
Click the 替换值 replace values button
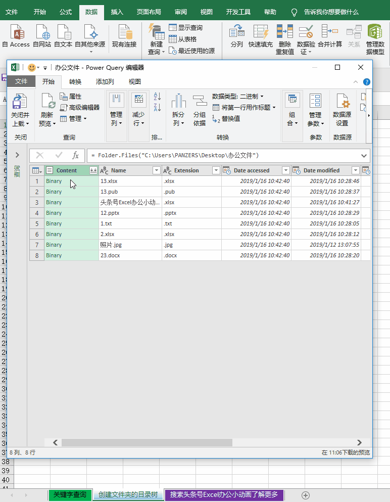click(x=226, y=119)
